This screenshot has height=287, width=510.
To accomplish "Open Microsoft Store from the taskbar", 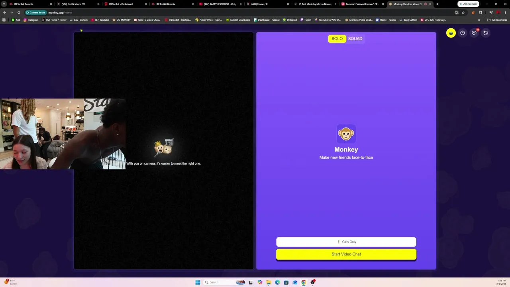I will click(286, 282).
